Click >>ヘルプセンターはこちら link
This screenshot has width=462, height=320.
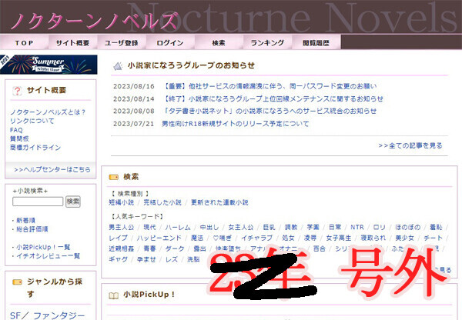(x=52, y=169)
